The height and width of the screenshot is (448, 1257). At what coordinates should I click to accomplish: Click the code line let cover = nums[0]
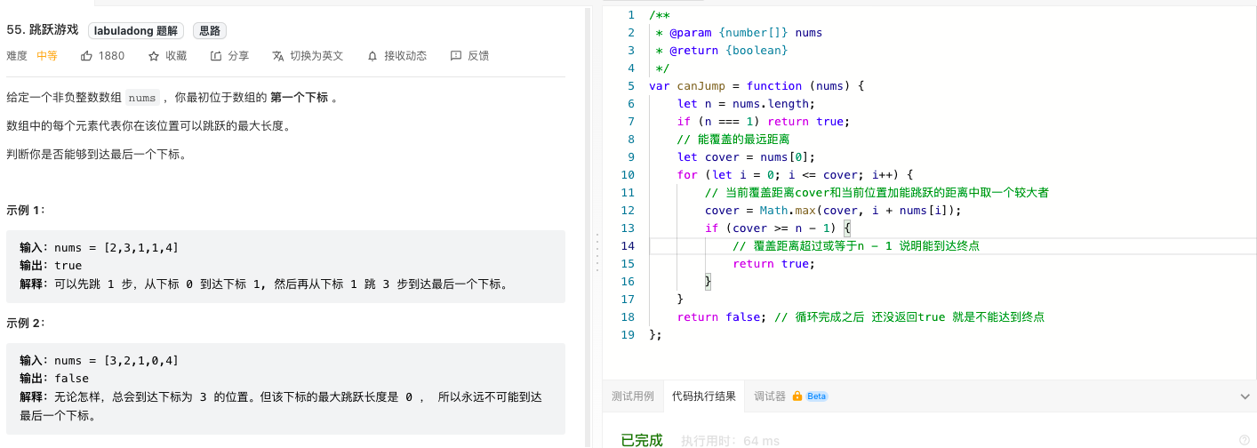click(x=747, y=157)
